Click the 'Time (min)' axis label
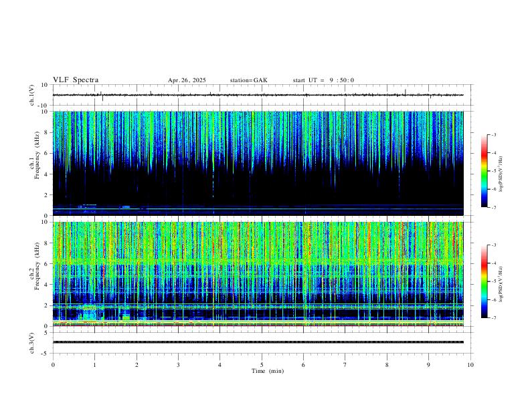The image size is (530, 409). click(x=268, y=371)
